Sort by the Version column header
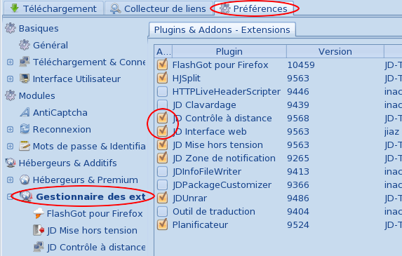Screen dimensions: 402x256 tap(335, 51)
